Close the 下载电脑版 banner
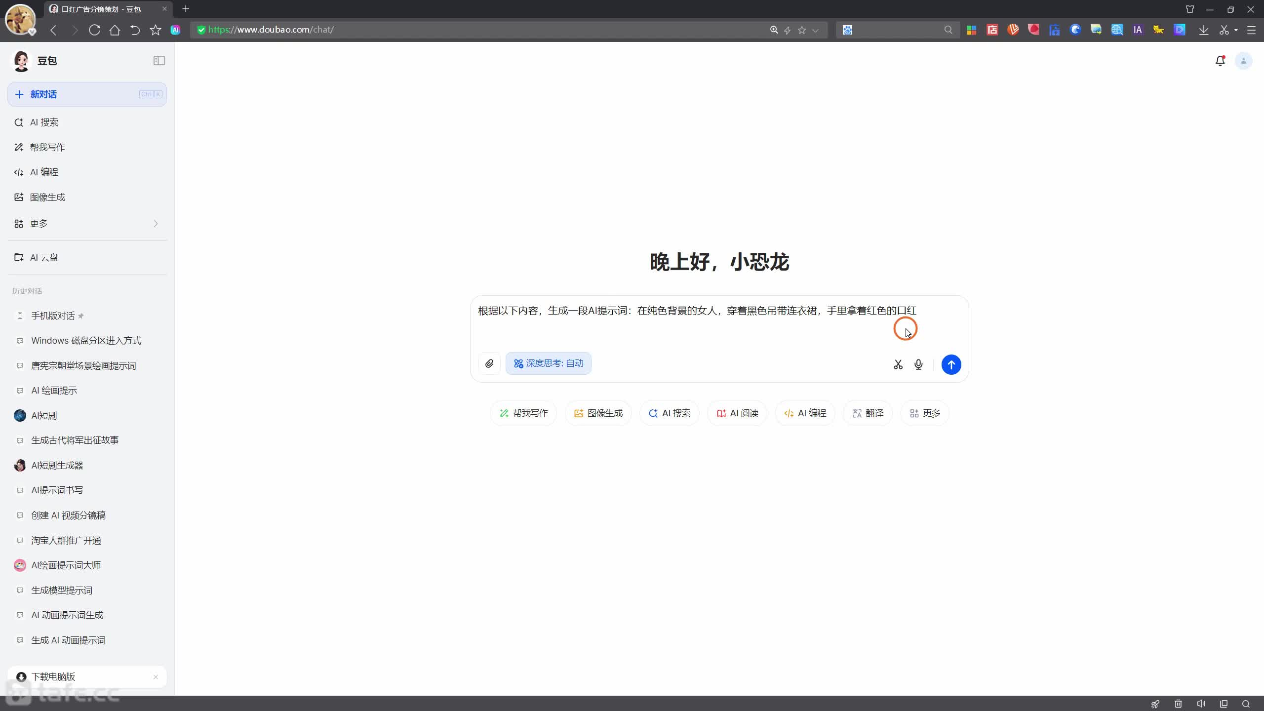The image size is (1264, 711). pos(156,677)
